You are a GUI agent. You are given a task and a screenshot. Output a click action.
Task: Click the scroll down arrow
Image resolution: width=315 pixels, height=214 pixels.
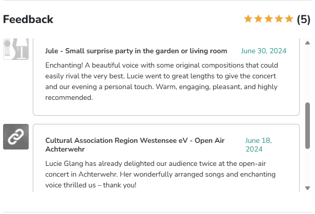click(307, 188)
